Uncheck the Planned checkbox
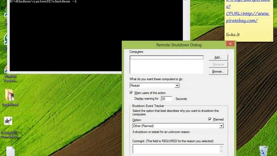Image resolution: width=277 pixels, height=156 pixels. pos(210,120)
